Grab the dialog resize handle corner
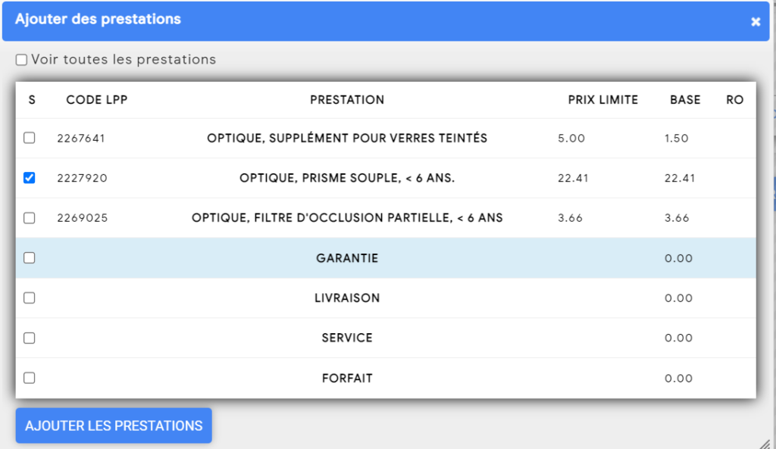 pyautogui.click(x=765, y=444)
